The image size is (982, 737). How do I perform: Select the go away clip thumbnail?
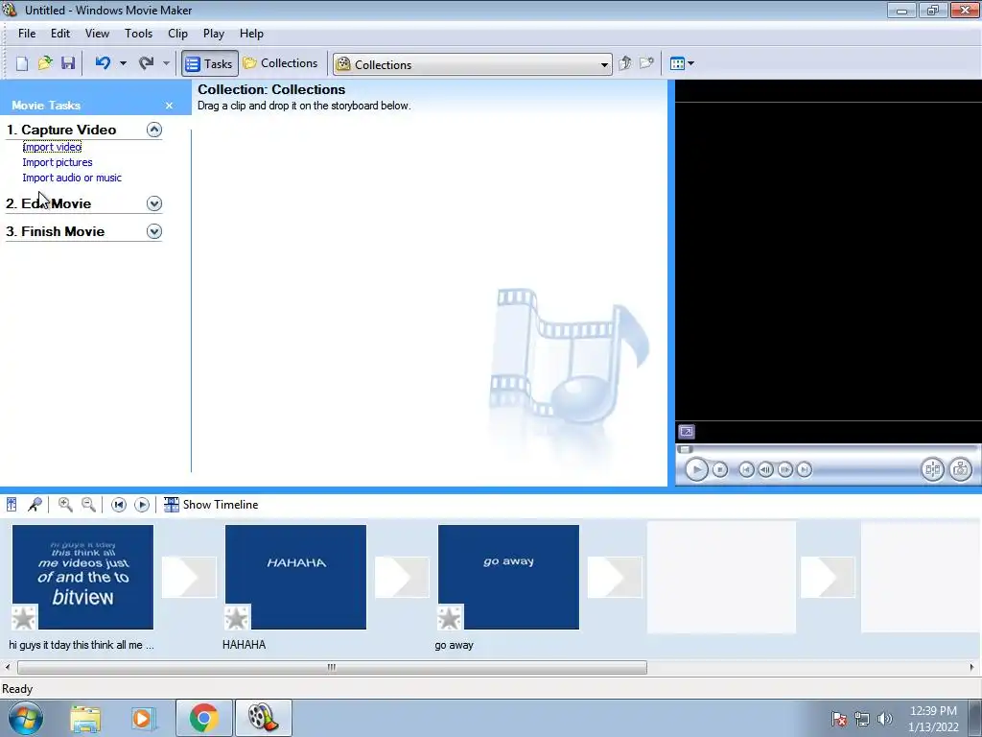[x=508, y=577]
